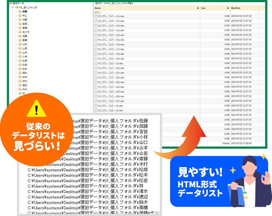Collapse the 01_個人フォルダ tree node
The height and width of the screenshot is (216, 272).
[x=13, y=7]
